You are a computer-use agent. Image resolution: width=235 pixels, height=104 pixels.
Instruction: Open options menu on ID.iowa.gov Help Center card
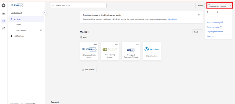pyautogui.click(x=95, y=45)
